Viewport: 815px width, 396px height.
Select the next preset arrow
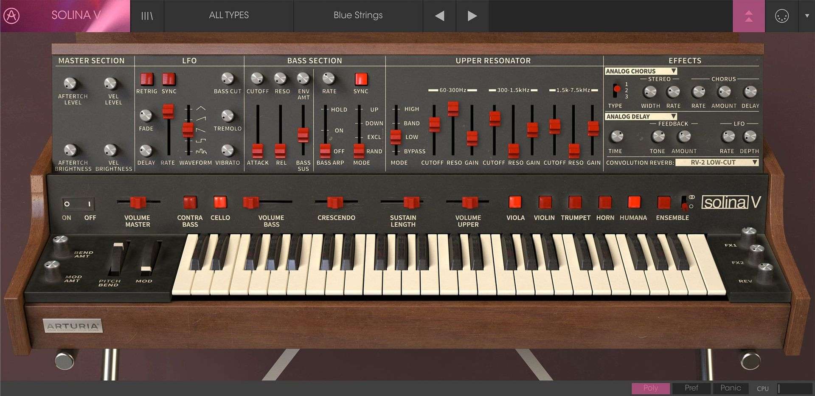click(x=471, y=15)
